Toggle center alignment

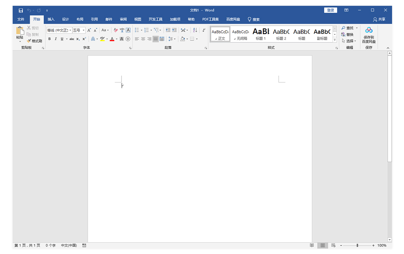143,39
